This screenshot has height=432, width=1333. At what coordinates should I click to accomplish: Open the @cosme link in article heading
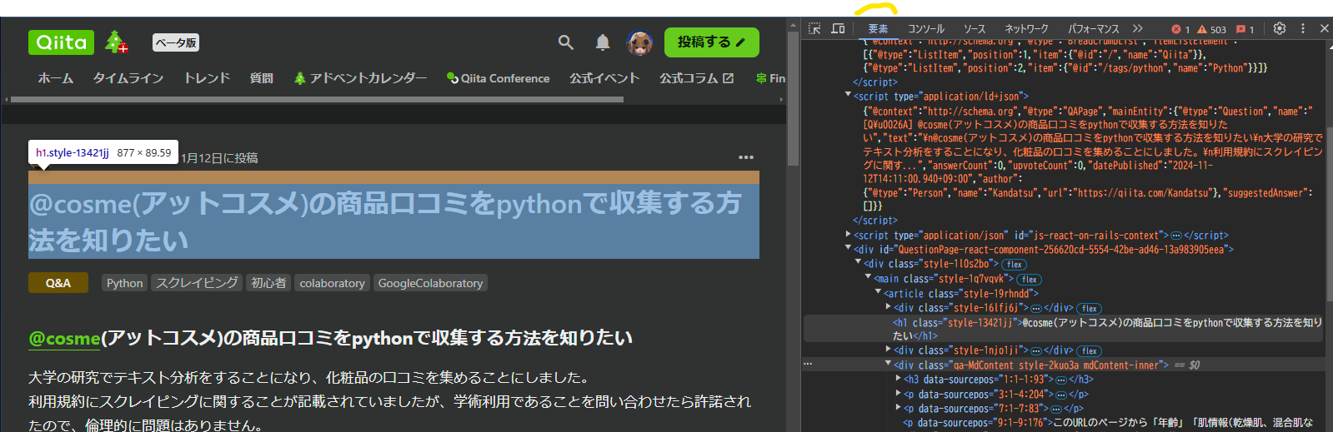pyautogui.click(x=64, y=338)
